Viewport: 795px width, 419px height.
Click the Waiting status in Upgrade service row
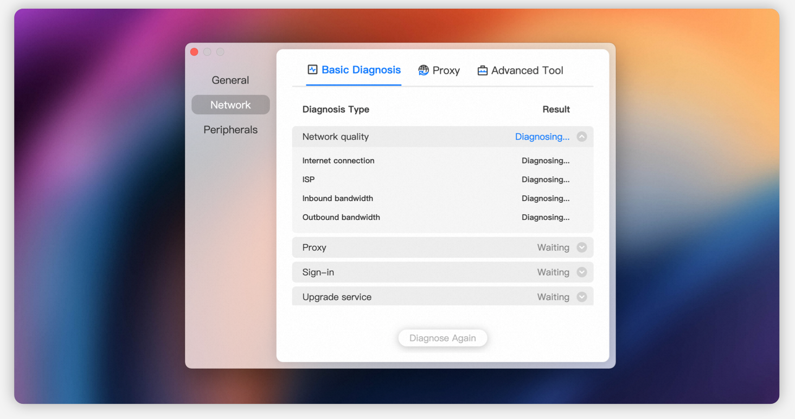coord(553,297)
